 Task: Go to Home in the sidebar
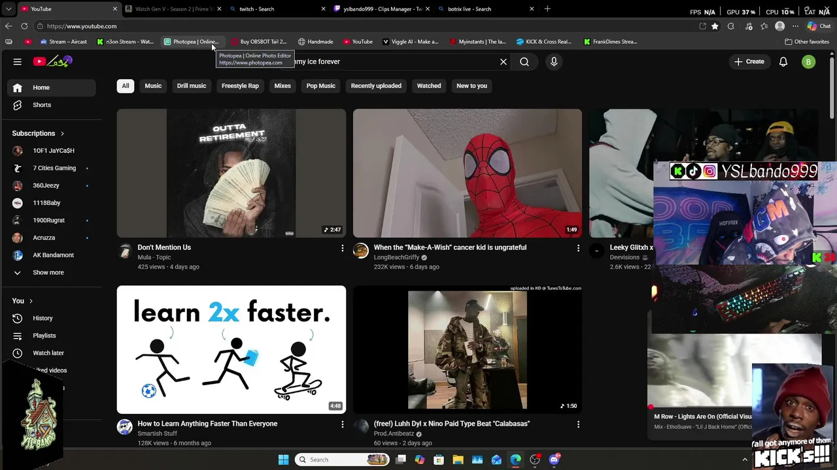(x=51, y=87)
